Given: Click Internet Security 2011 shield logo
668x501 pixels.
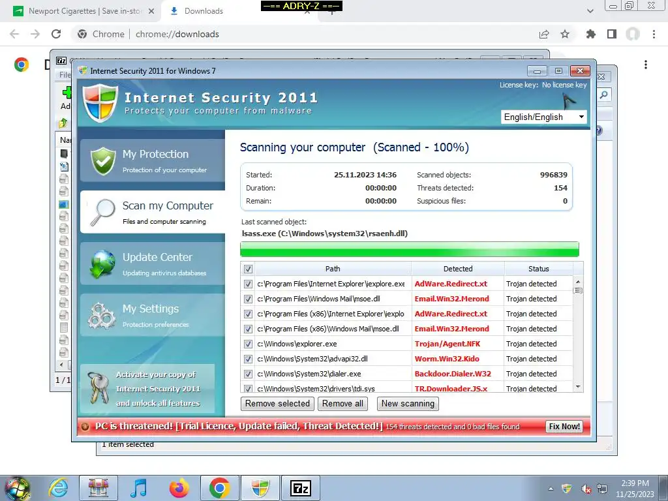Looking at the screenshot, I should click(x=100, y=102).
